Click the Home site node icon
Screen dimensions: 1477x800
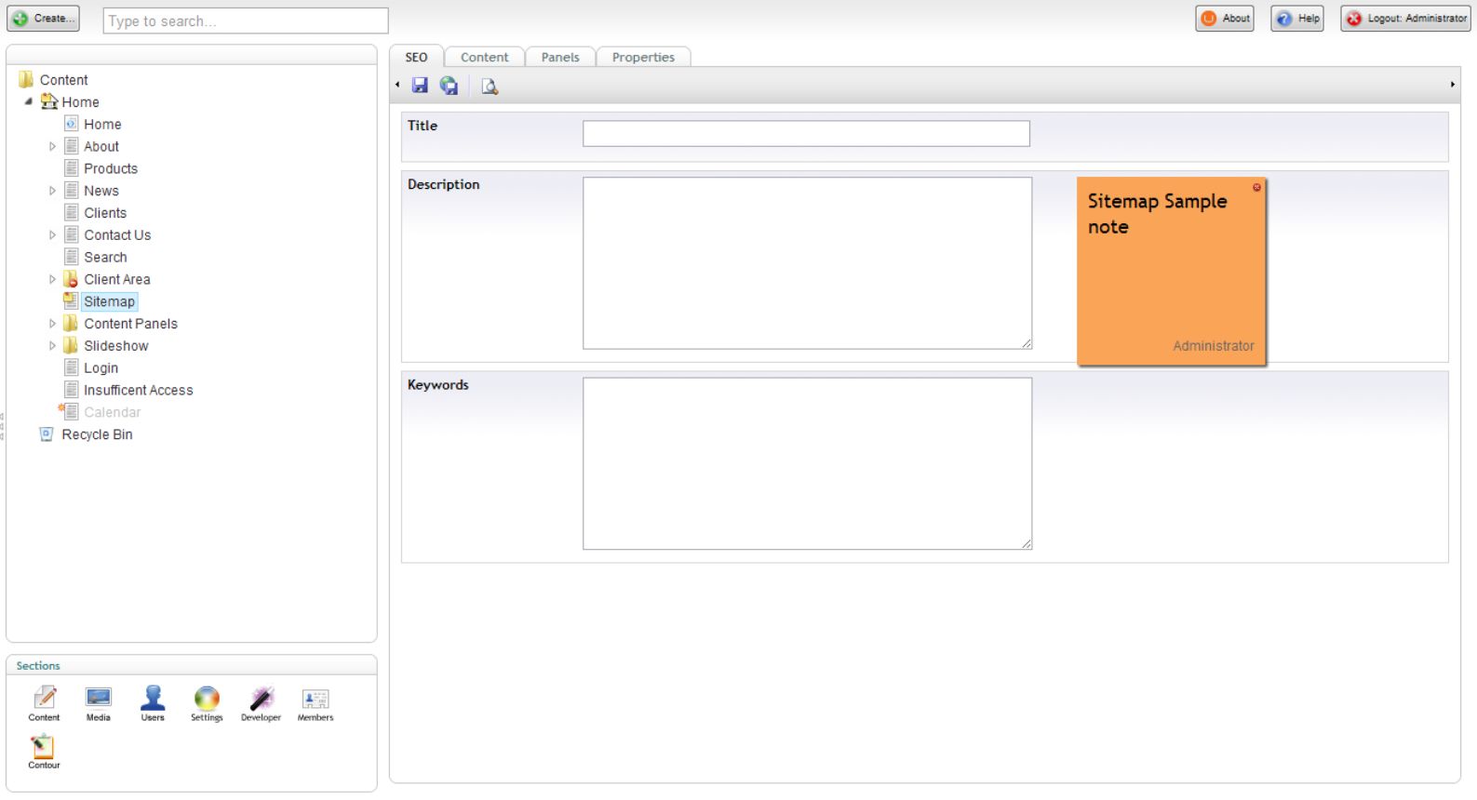click(49, 101)
